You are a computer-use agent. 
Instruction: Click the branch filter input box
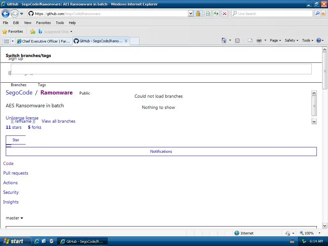pos(161,69)
